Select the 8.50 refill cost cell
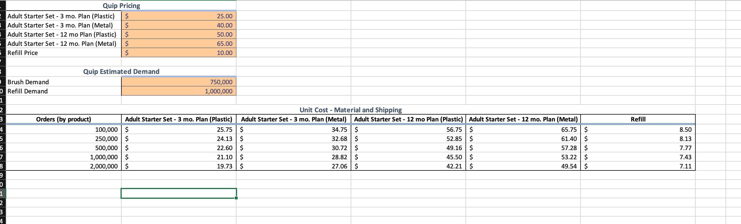 pyautogui.click(x=638, y=129)
